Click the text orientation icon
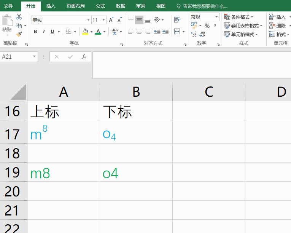 (157, 20)
